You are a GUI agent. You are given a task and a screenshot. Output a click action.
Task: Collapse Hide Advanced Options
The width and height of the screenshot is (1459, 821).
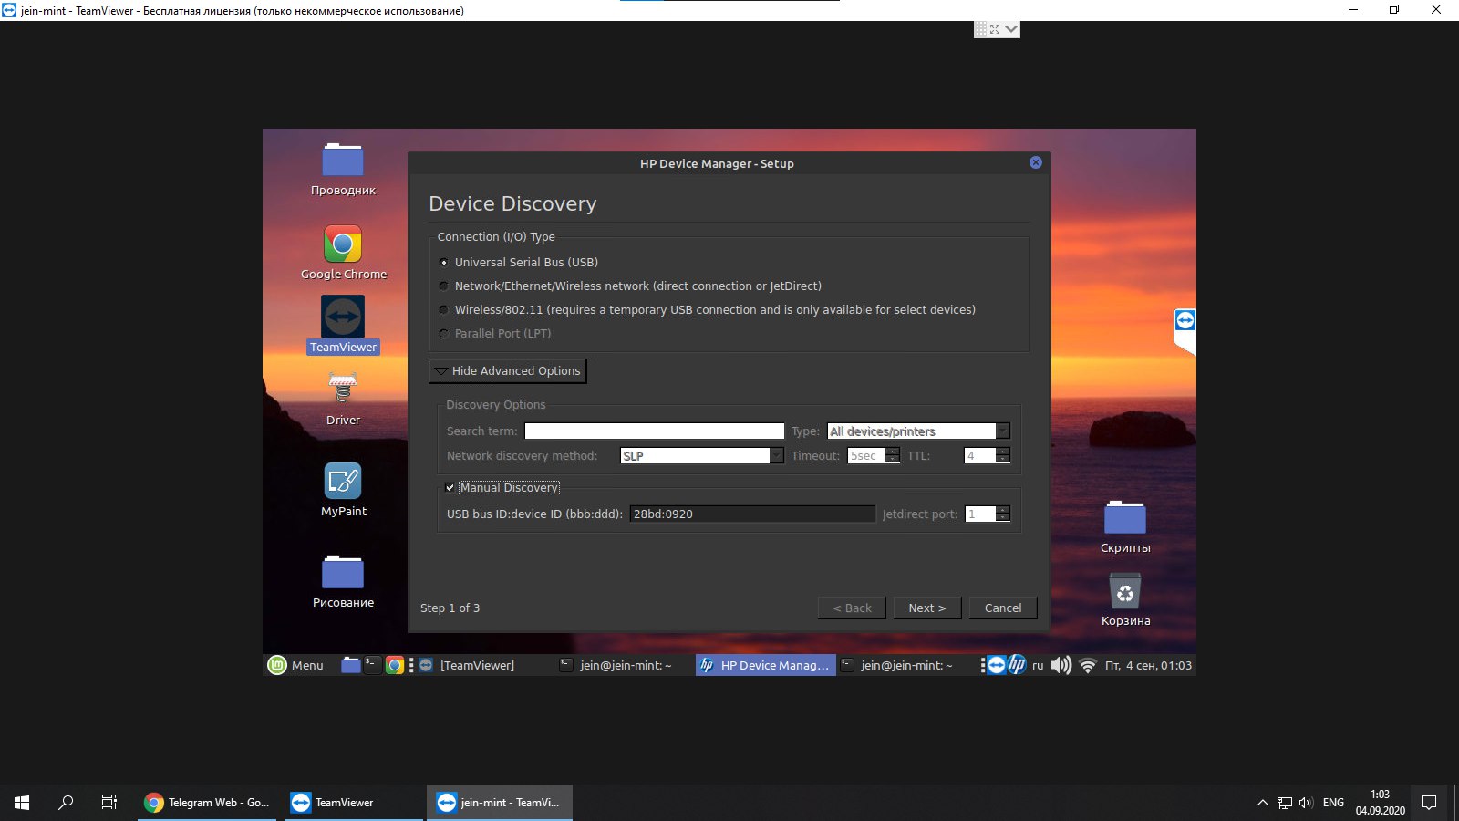click(507, 370)
